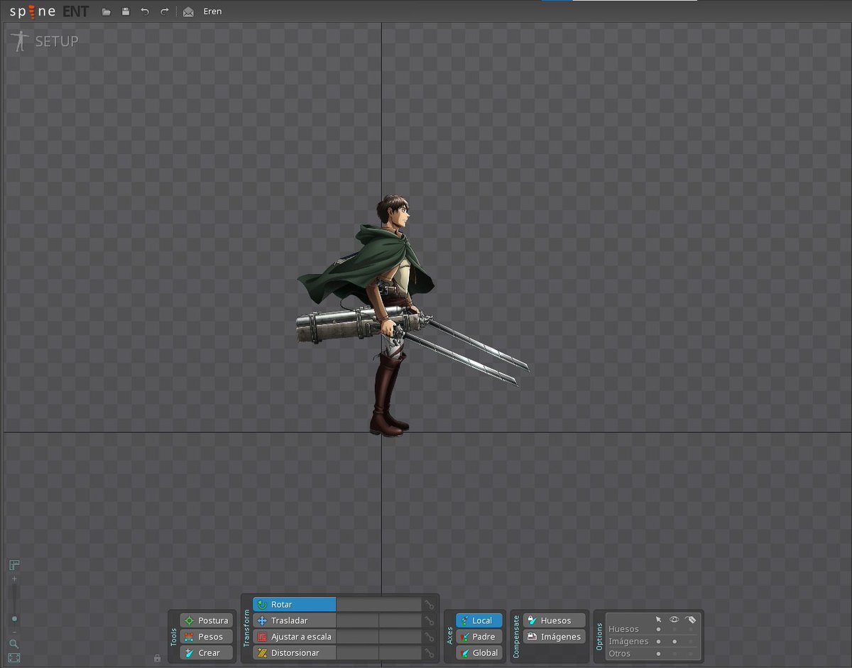Activate the Ajustar a escala tool
Viewport: 852px width, 668px height.
295,637
